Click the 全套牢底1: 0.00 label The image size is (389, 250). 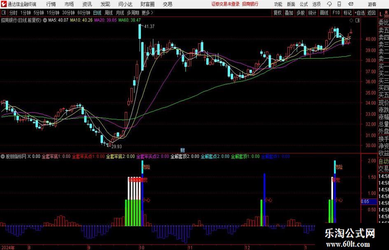(x=56, y=156)
